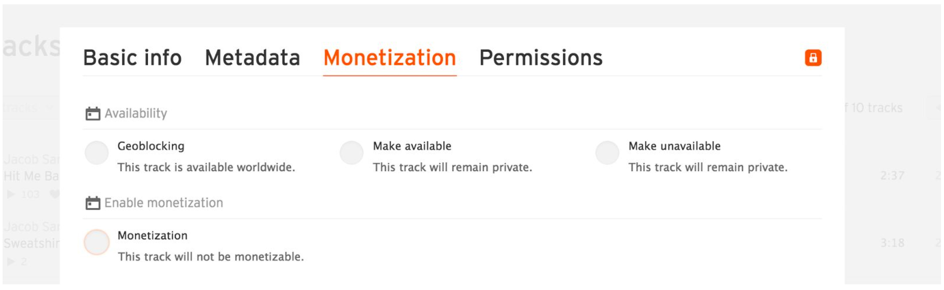Open the Metadata tab
Viewport: 944px width, 290px height.
pos(253,57)
